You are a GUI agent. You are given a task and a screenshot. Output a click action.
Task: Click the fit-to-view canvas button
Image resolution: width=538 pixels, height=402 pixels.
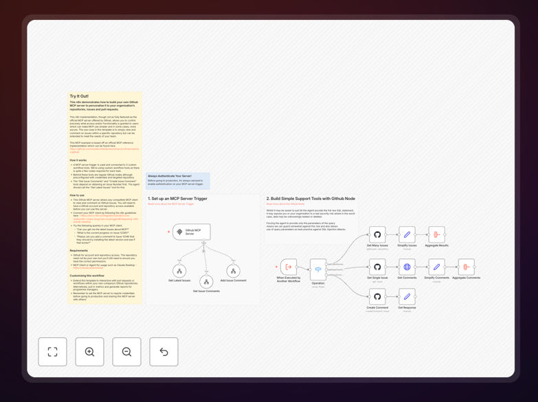point(52,352)
